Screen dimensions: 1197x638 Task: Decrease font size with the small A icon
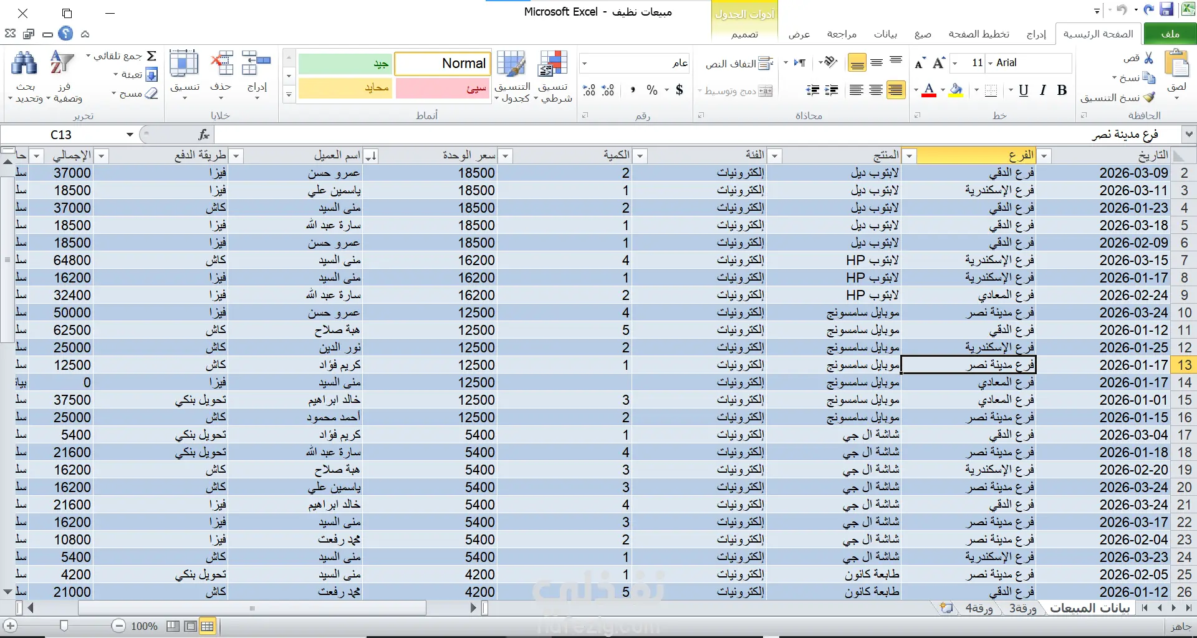coord(920,63)
